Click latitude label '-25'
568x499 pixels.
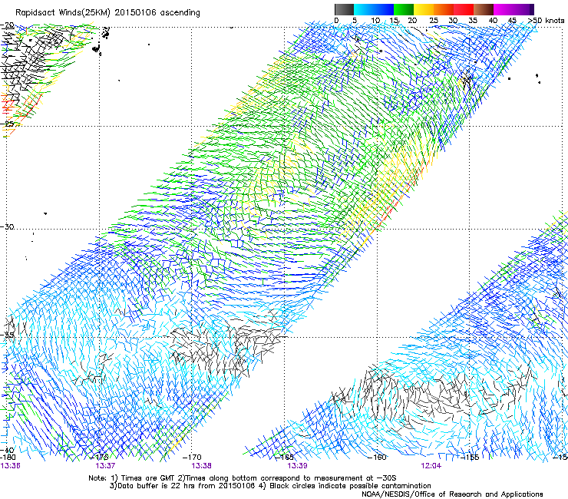click(x=7, y=124)
